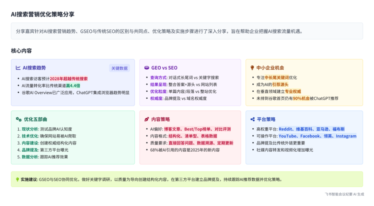Click the lightbulb icon beside 中小企业机会
374x206 pixels.
coord(252,68)
